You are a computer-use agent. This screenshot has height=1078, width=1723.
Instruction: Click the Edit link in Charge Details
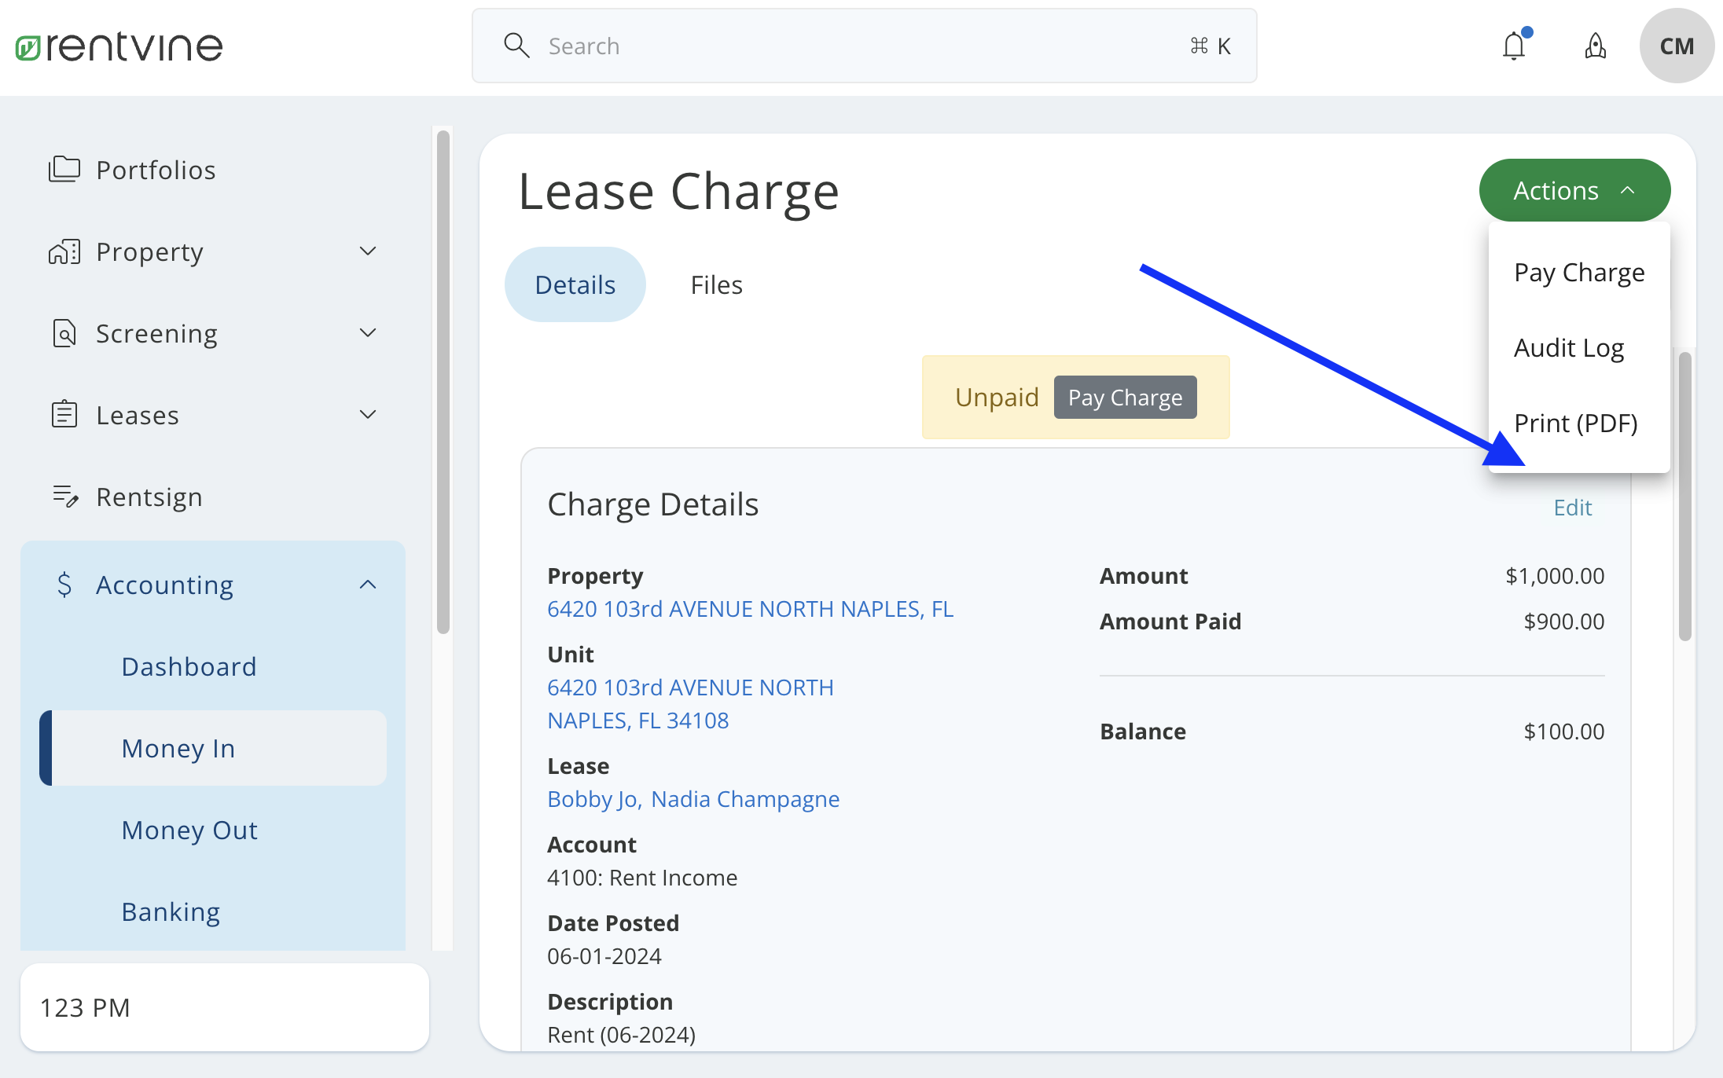[1572, 507]
